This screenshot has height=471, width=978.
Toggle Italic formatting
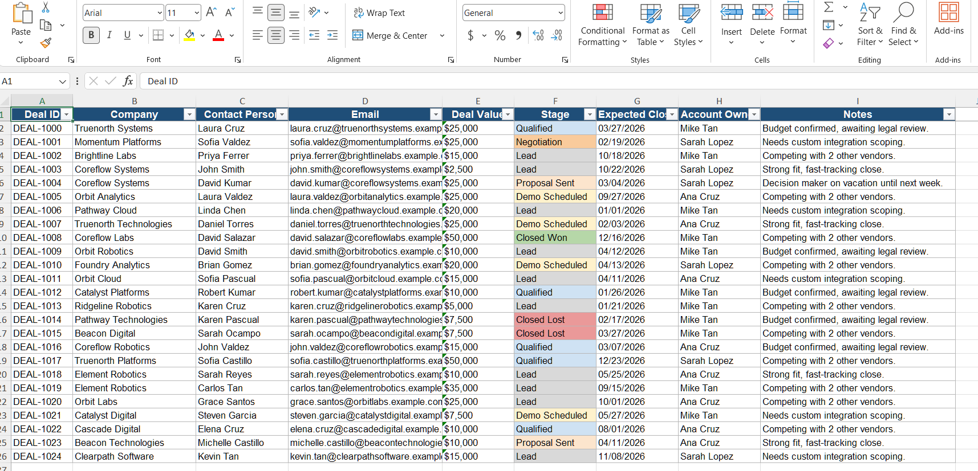coord(109,35)
